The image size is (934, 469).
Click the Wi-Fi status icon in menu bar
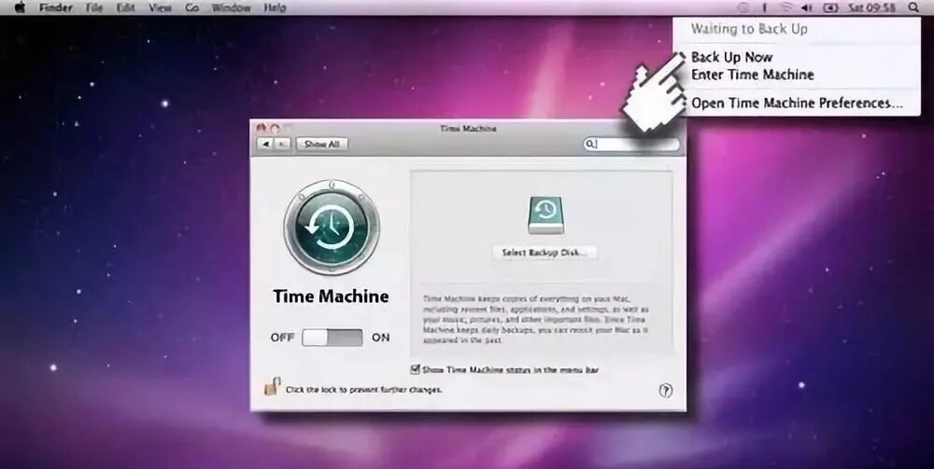point(785,7)
